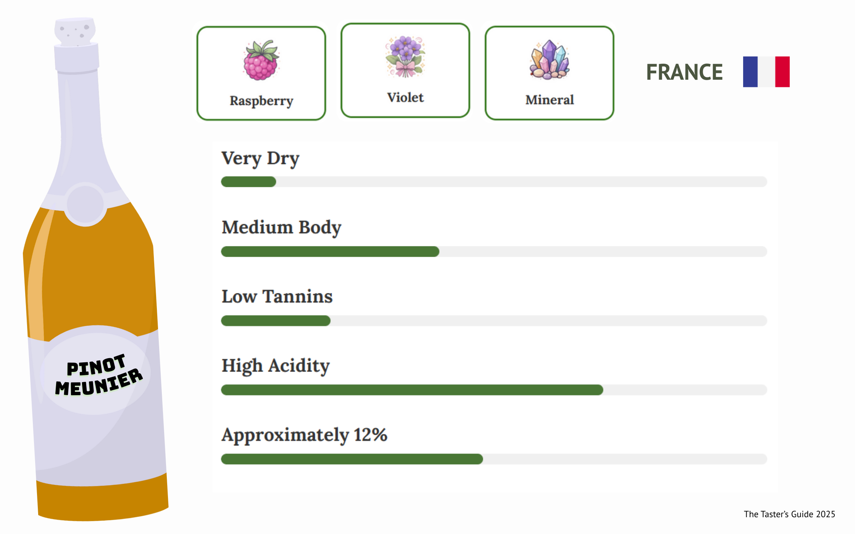Select the Violet flavor card label
This screenshot has width=855, height=534.
tap(405, 98)
